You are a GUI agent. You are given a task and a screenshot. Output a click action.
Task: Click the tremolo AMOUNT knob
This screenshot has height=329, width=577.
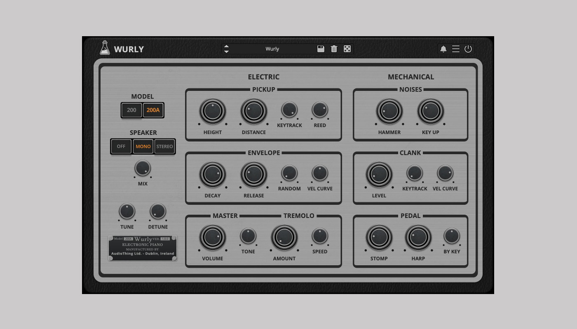(284, 237)
